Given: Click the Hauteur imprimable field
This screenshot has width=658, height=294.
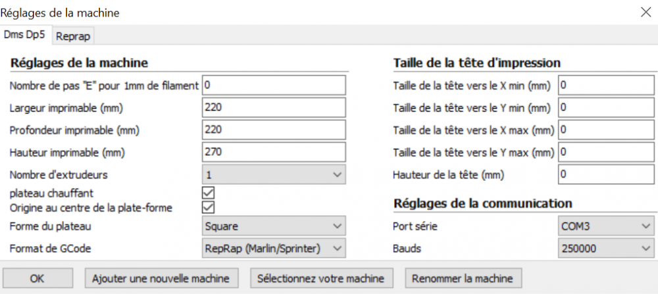Looking at the screenshot, I should coord(274,152).
